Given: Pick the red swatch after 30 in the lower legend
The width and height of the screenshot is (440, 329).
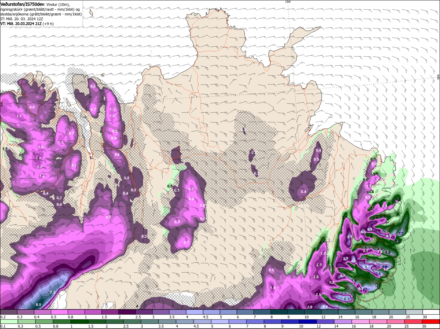Looking at the screenshot, I should pyautogui.click(x=431, y=322).
